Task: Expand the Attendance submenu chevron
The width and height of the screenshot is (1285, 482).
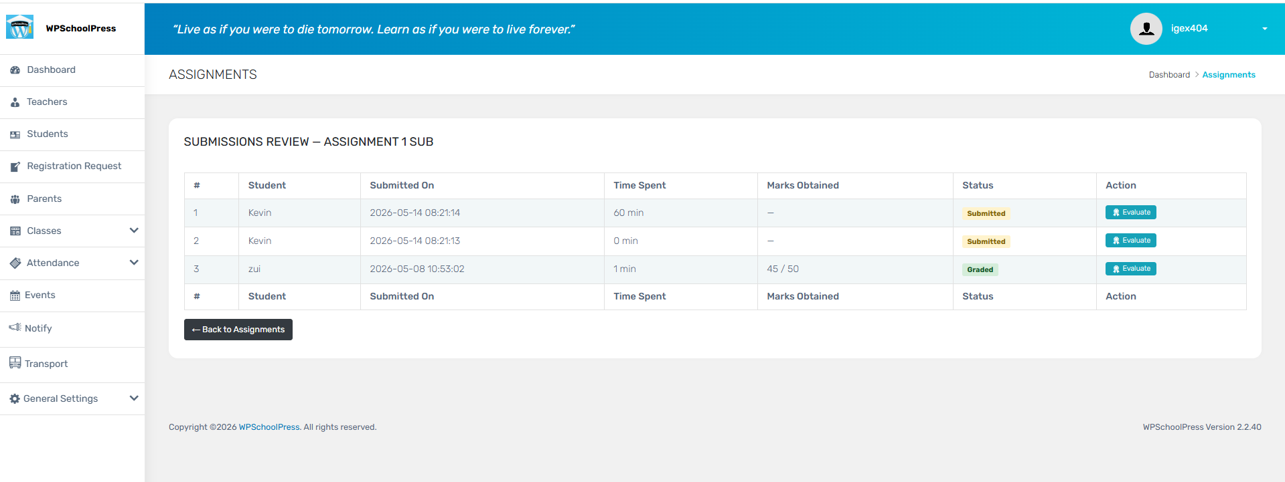Action: (134, 263)
